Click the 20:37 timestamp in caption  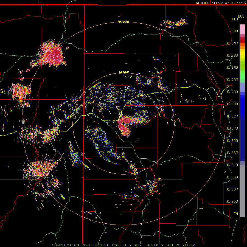click(189, 245)
